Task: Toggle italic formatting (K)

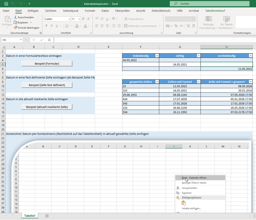Action: [52, 26]
